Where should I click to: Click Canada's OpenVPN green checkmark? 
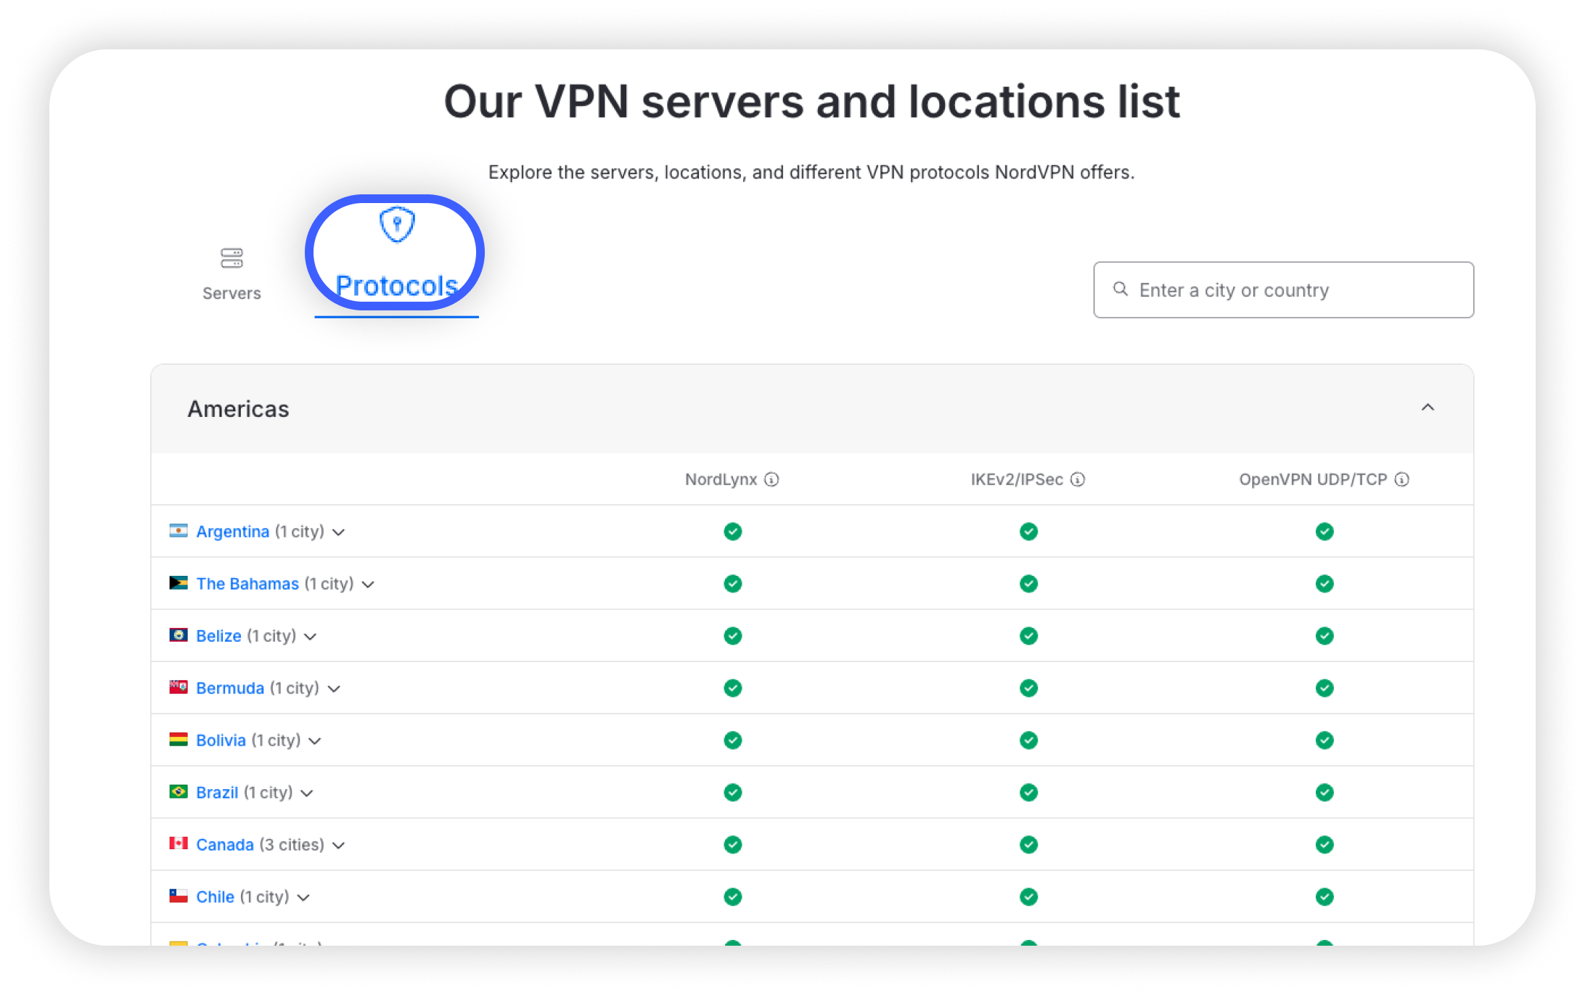[x=1324, y=845]
